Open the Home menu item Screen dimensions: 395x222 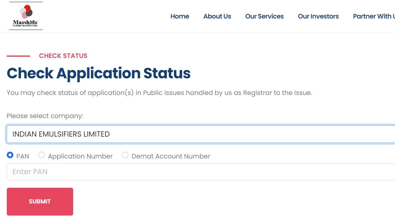point(180,16)
